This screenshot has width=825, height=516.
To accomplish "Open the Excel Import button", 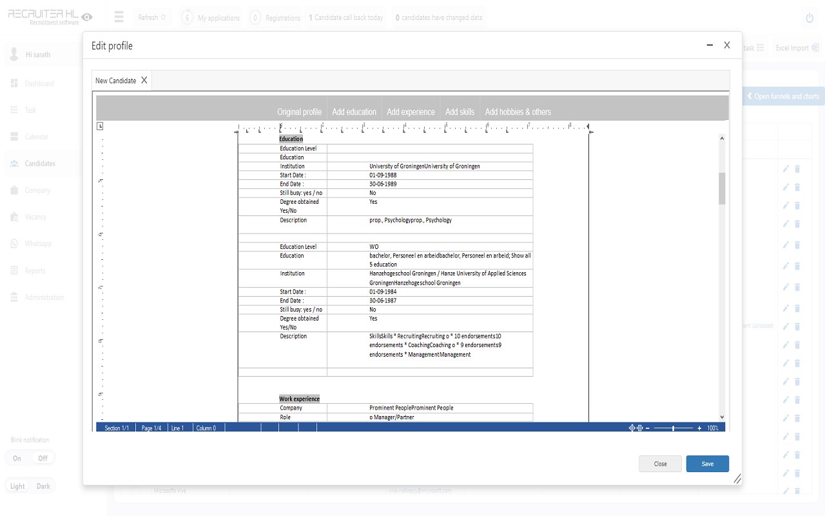I will (x=797, y=48).
